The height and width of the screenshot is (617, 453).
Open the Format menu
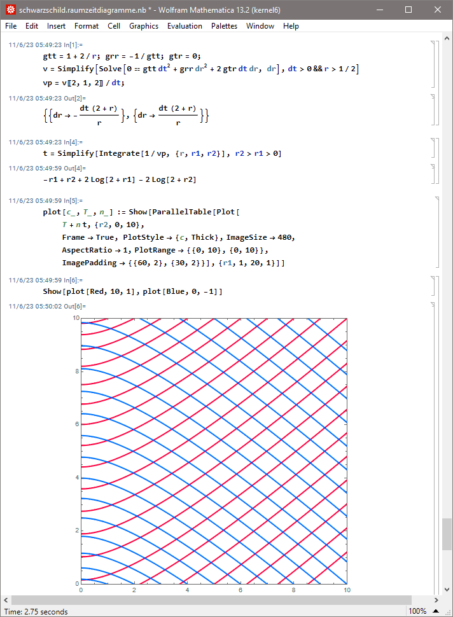coord(87,26)
